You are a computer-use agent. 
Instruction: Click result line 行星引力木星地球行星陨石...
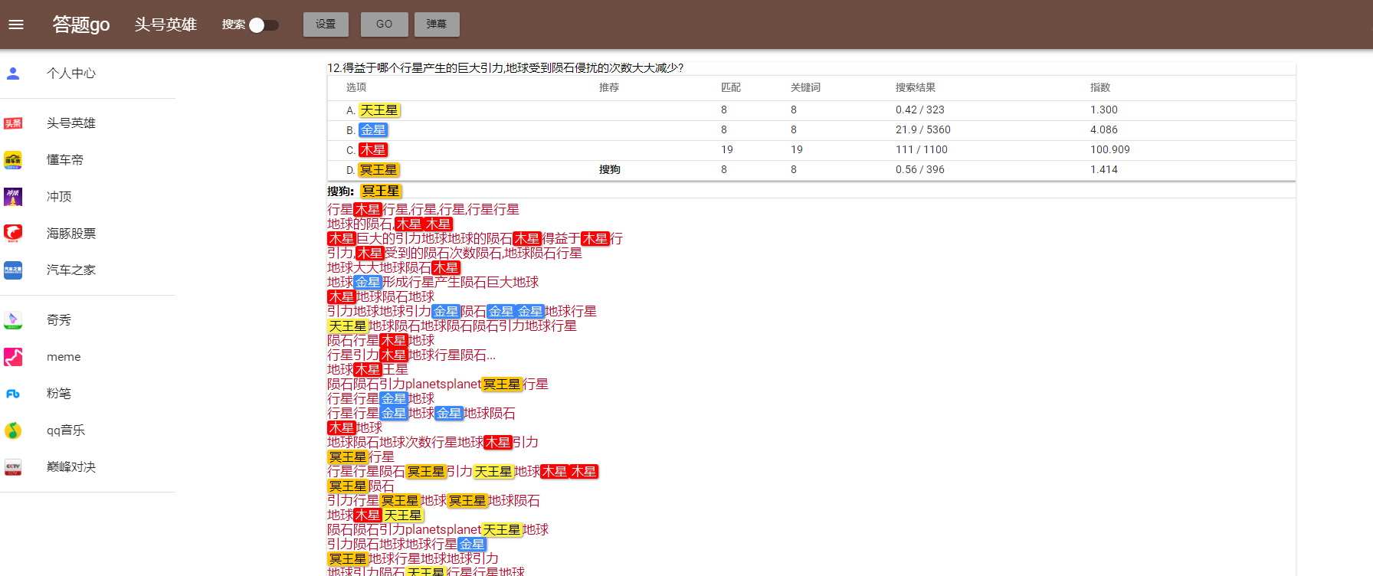411,355
